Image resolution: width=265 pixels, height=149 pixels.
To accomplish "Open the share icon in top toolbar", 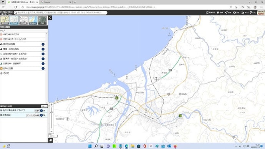I will [228, 13].
